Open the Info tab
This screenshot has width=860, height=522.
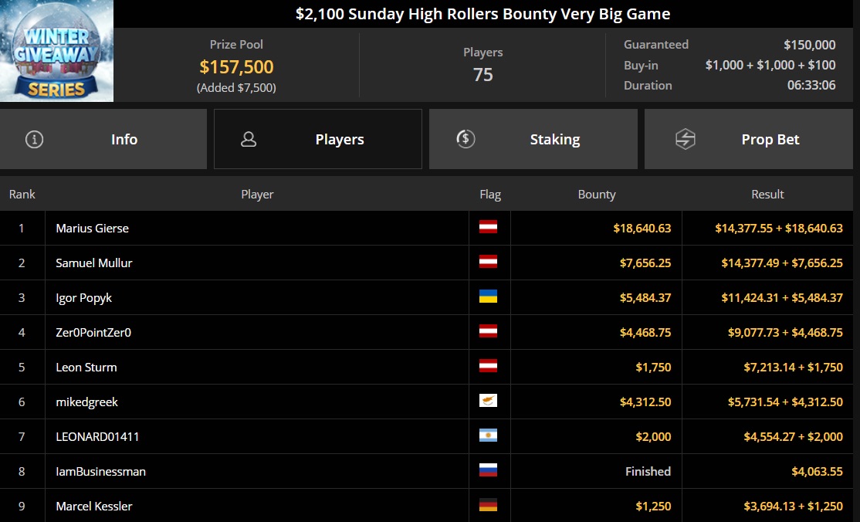click(103, 139)
